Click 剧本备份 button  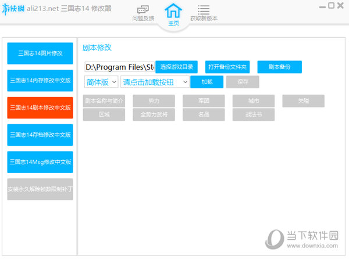click(x=280, y=67)
